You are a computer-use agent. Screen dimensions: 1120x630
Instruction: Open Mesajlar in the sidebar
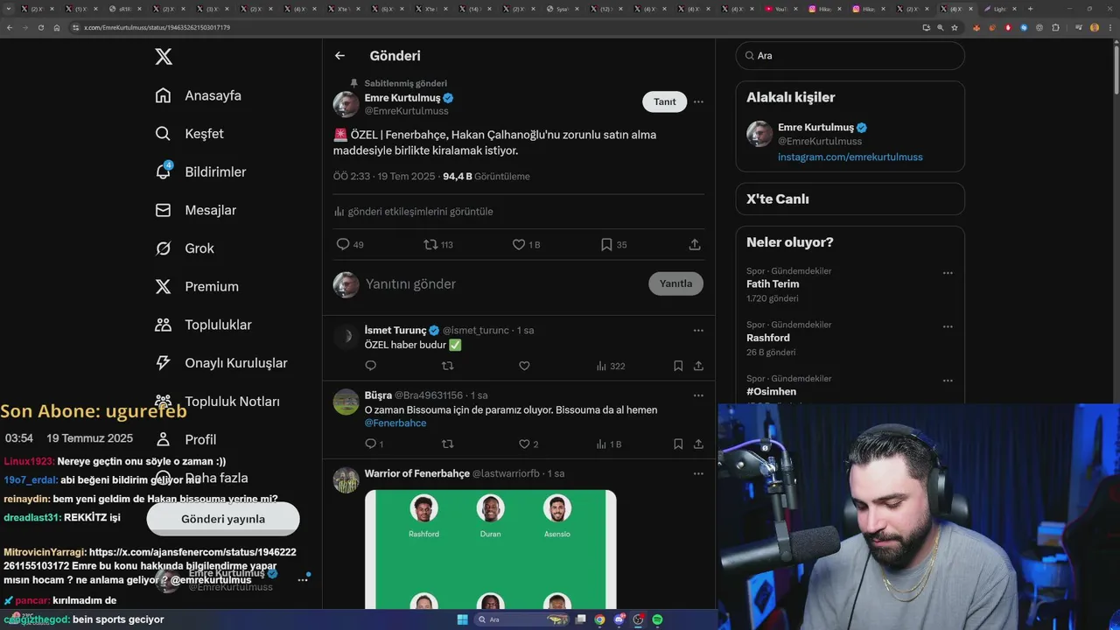[x=196, y=210]
